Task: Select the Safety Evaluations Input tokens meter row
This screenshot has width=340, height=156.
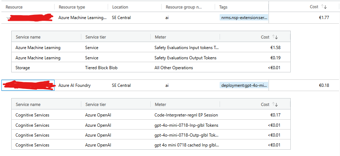Action: pyautogui.click(x=187, y=48)
